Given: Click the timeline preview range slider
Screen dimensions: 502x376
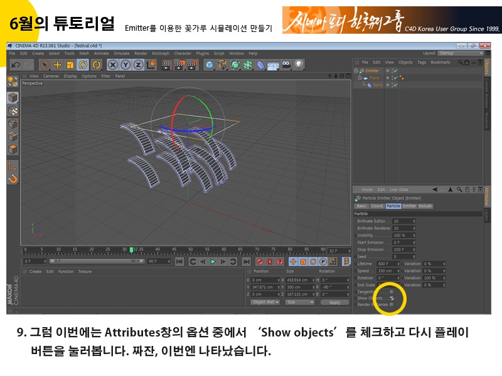Looking at the screenshot, I should (x=97, y=261).
